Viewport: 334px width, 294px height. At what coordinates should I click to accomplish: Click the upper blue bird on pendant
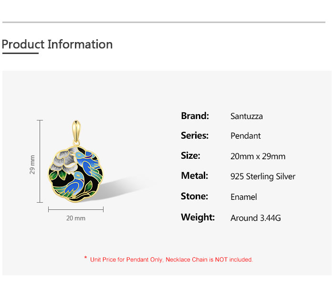coord(88,163)
